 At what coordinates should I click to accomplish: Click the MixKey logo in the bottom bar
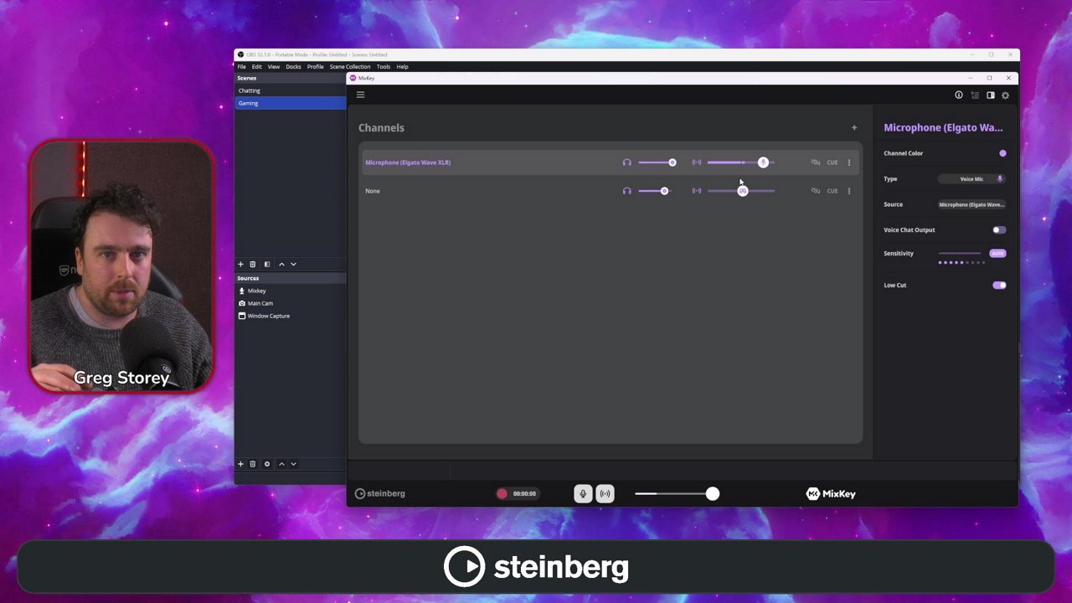830,493
